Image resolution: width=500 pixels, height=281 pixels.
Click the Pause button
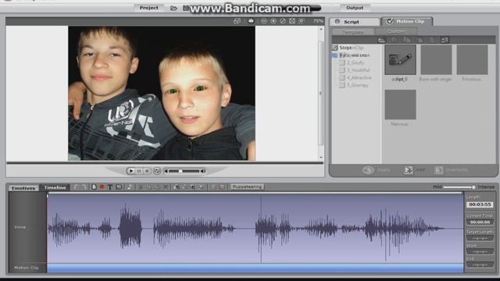[x=139, y=171]
